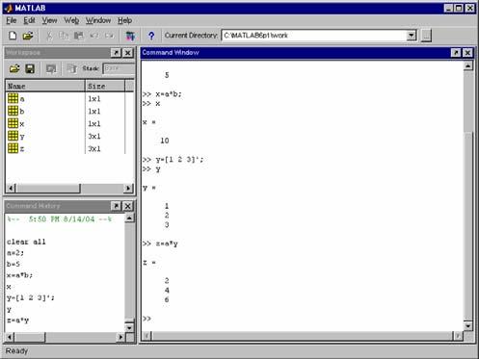479x359 pixels.
Task: Select variable b icon in Workspace
Action: [x=13, y=111]
